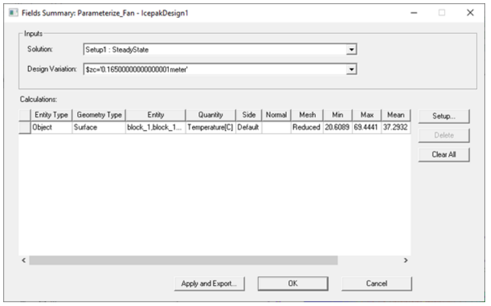Cancel the Fields Summary dialog
491x306 pixels.
(376, 284)
